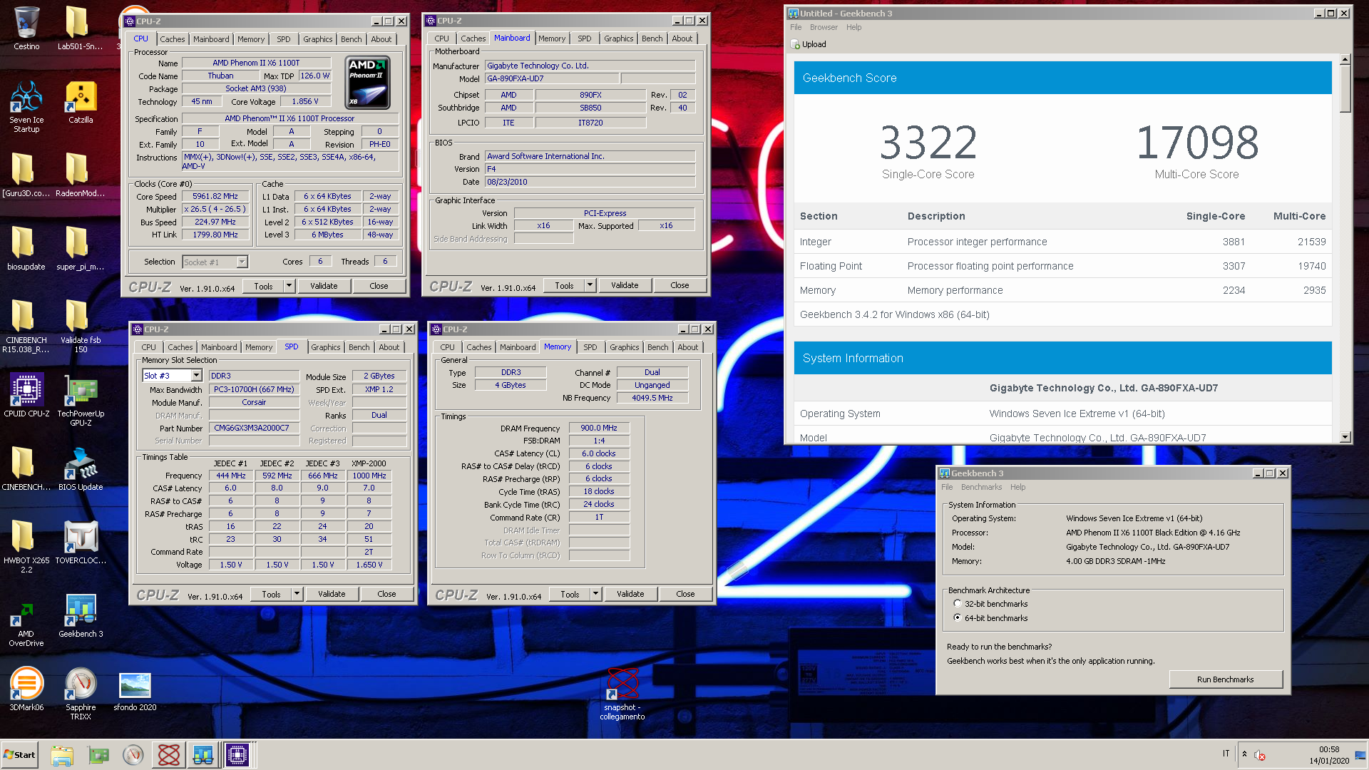The height and width of the screenshot is (770, 1369).
Task: Click the AMD Phenom II processor logo
Action: pyautogui.click(x=368, y=83)
